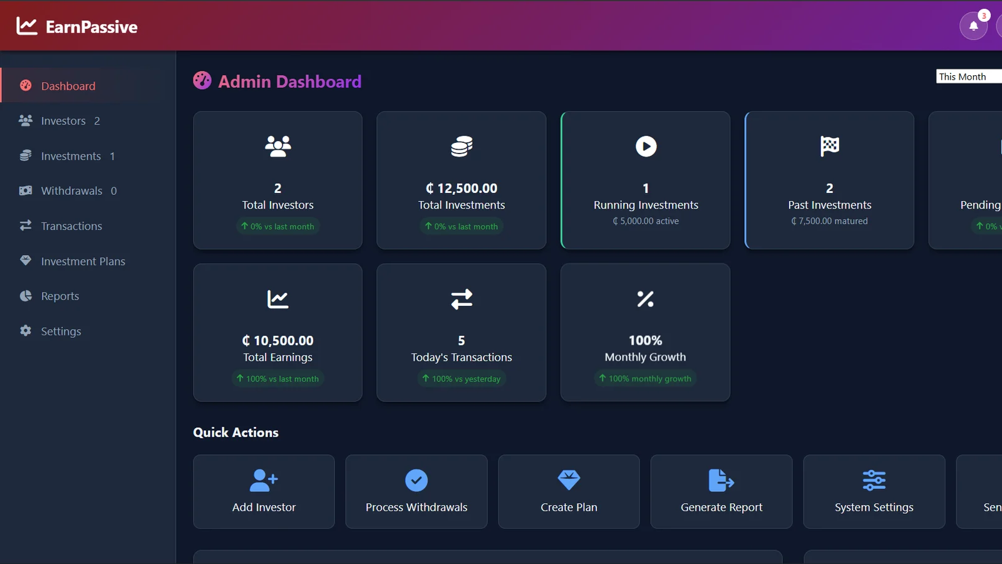Click the 0% vs last month badge under Total Investments
Viewport: 1002px width, 564px height.
click(462, 226)
